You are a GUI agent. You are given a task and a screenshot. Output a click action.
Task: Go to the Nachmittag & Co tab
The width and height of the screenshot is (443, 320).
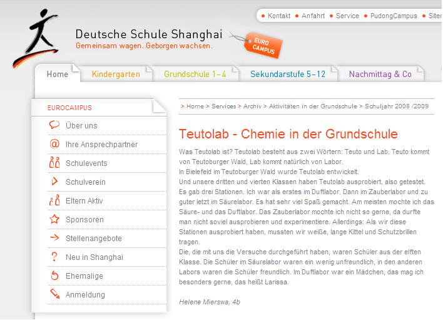pyautogui.click(x=380, y=74)
